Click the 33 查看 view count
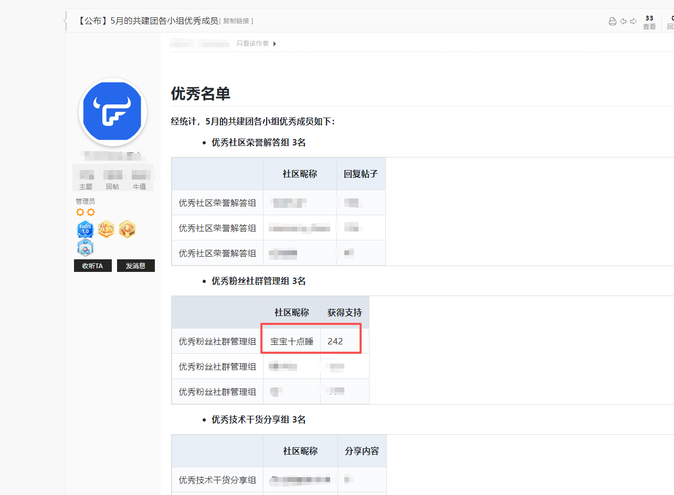Viewport: 674px width, 495px height. [649, 22]
